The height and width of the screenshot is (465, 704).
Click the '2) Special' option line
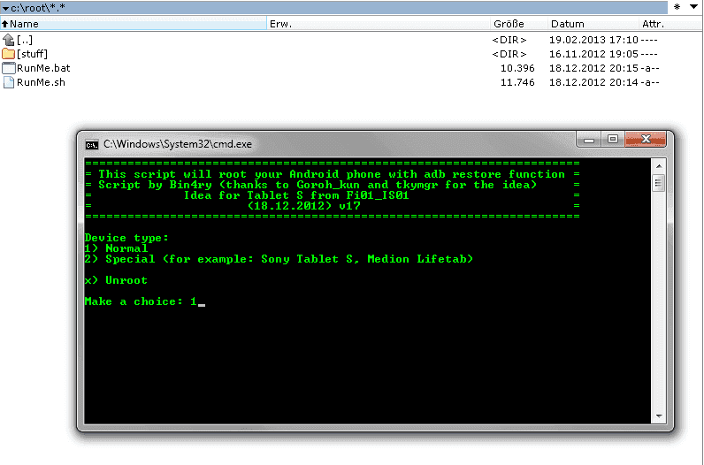pos(279,259)
